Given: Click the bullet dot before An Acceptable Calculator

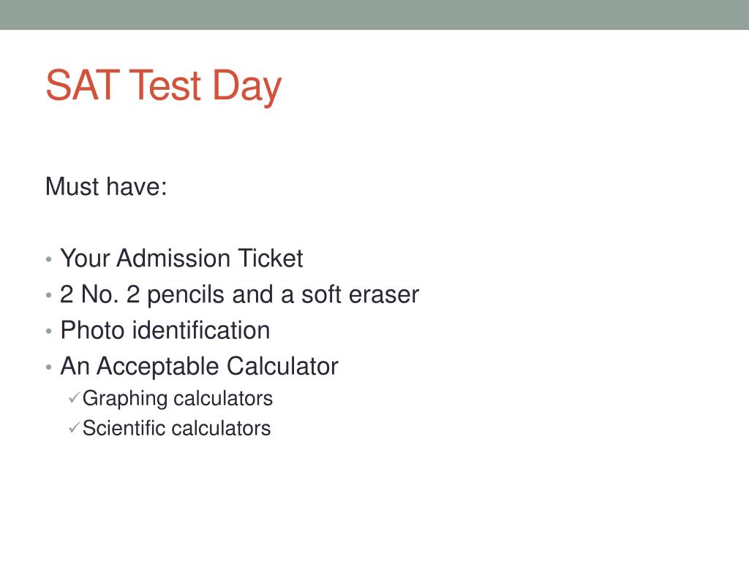Looking at the screenshot, I should 49,367.
